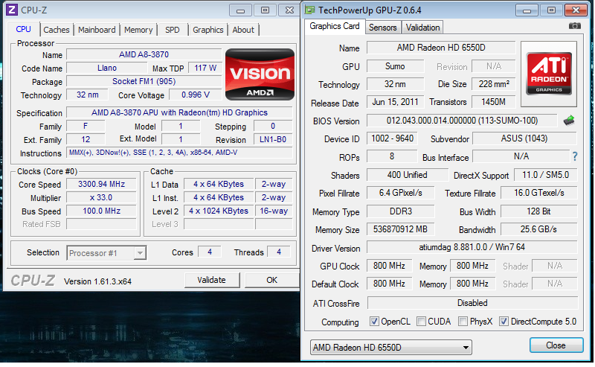The width and height of the screenshot is (595, 367).
Task: Click the BIOS save chip icon in GPU-Z
Action: (569, 121)
